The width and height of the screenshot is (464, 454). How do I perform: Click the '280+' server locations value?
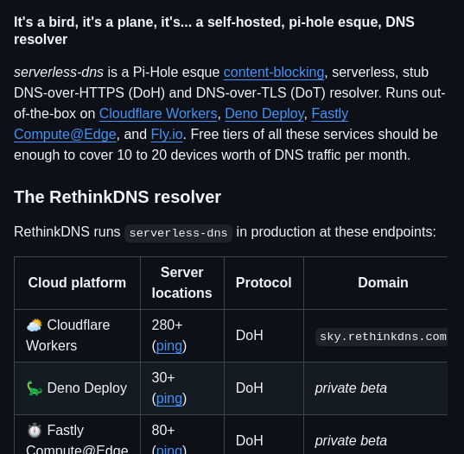coord(167,325)
